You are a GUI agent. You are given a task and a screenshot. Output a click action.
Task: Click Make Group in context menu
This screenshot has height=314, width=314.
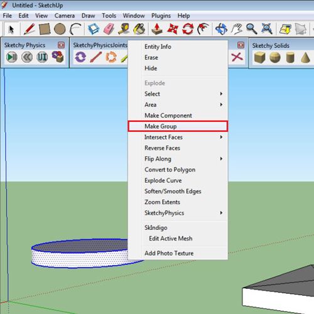178,126
